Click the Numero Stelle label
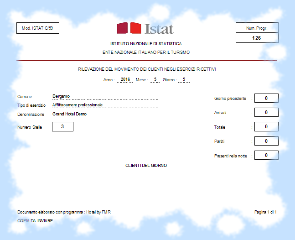The width and height of the screenshot is (295, 240). pyautogui.click(x=30, y=127)
